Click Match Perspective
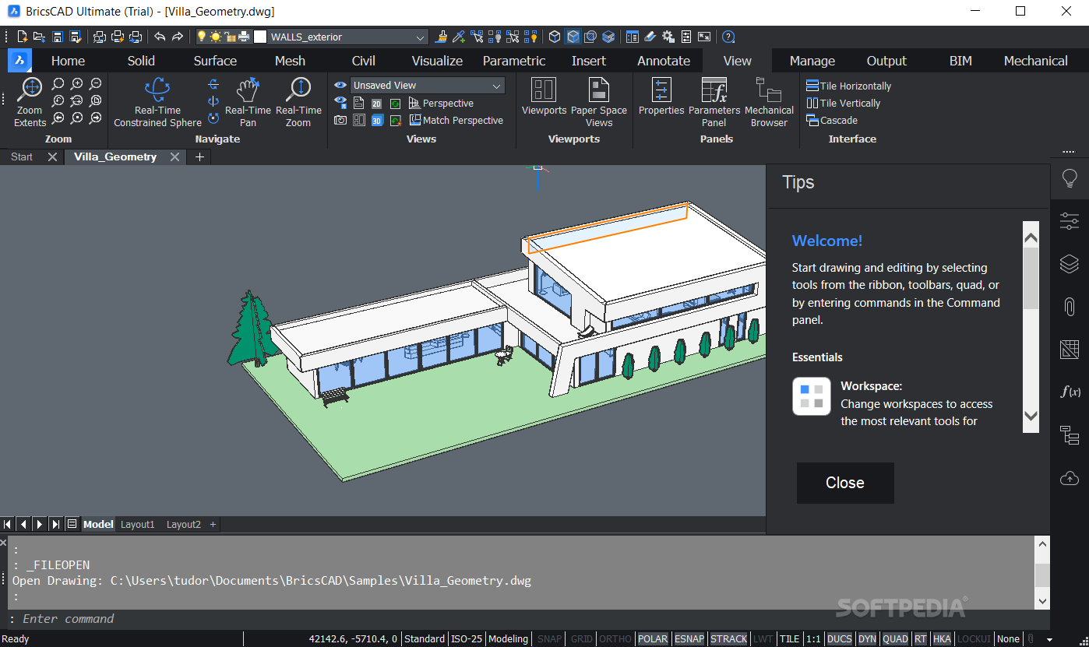Viewport: 1089px width, 647px height. coord(456,120)
